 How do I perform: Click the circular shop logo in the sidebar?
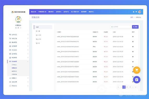coord(18,20)
